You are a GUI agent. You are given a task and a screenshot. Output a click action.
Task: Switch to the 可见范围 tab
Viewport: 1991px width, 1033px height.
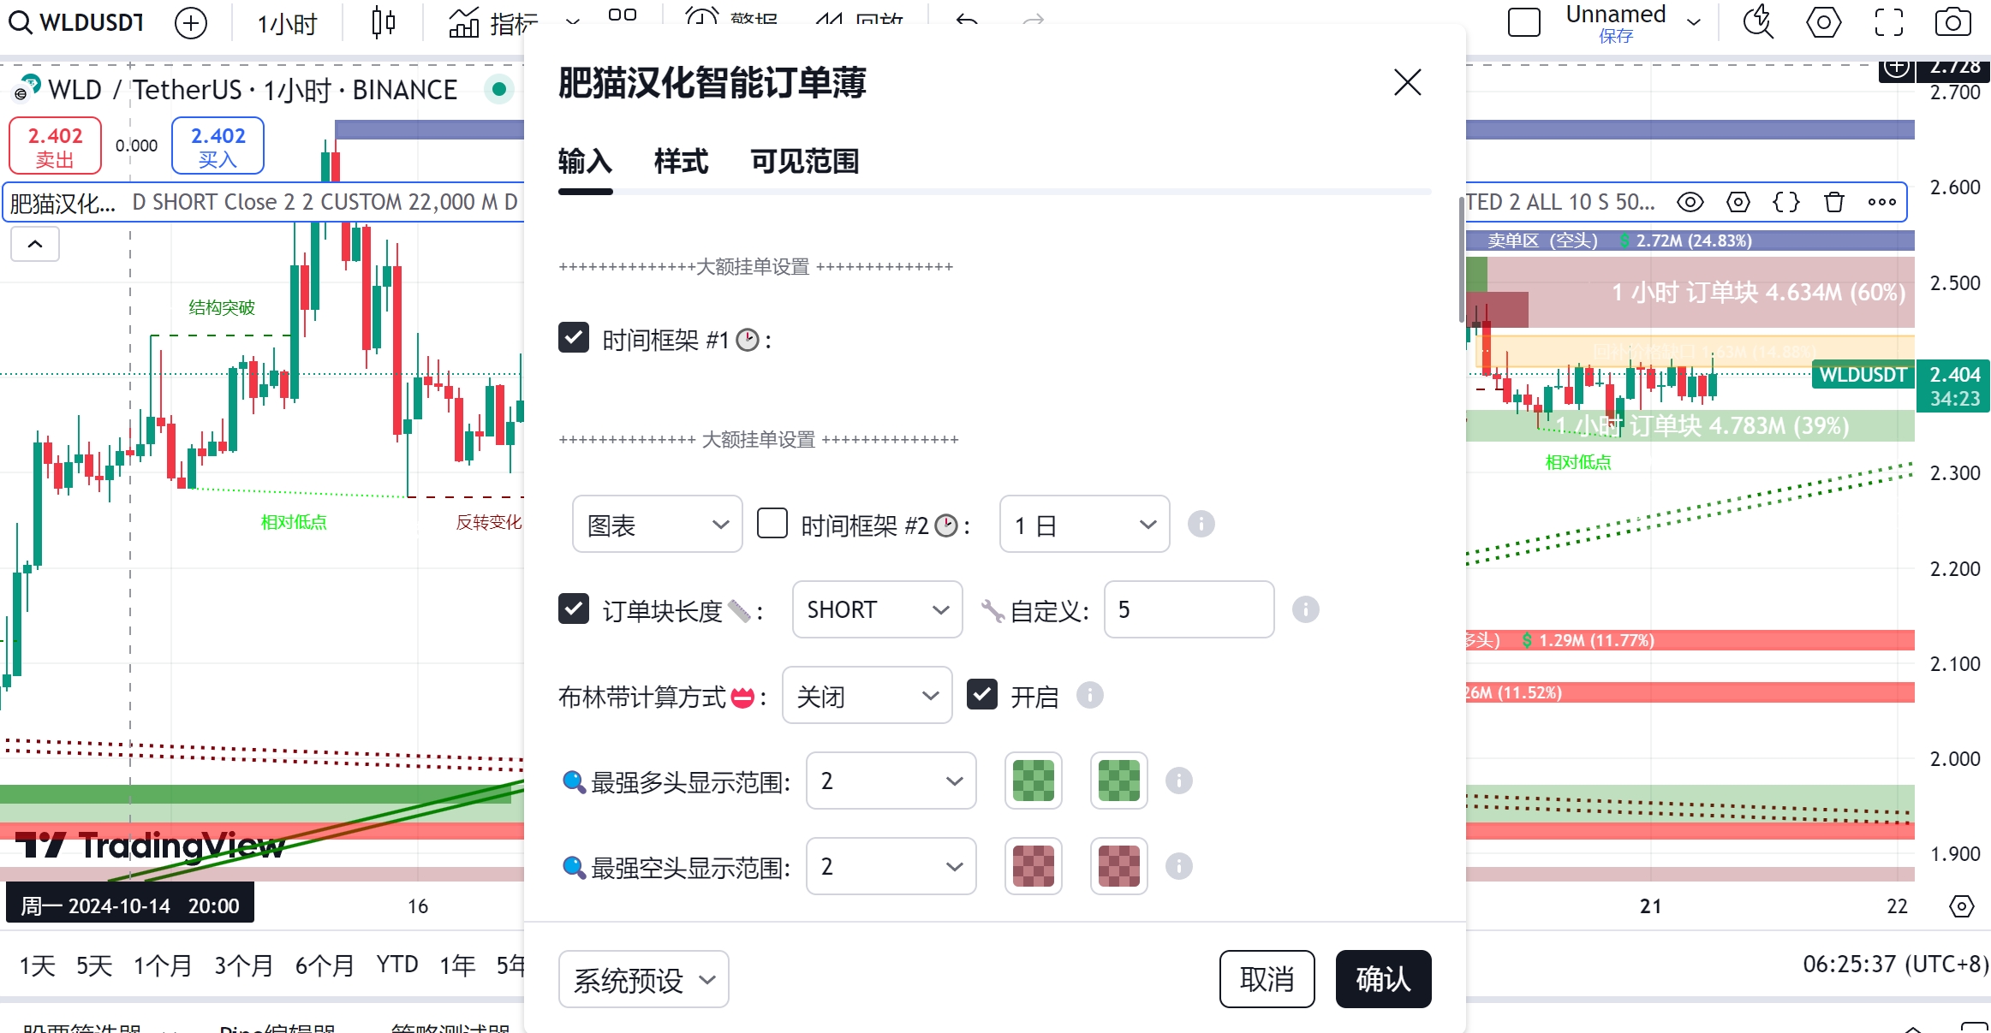805,161
